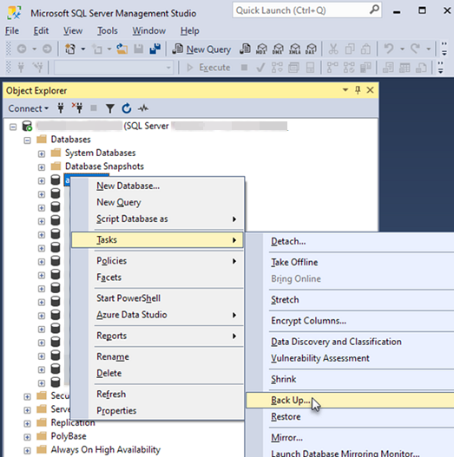Select Back Up... in Tasks submenu

pos(350,400)
